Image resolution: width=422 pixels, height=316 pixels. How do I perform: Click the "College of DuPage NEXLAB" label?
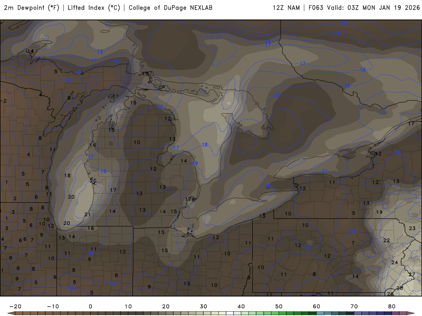pyautogui.click(x=170, y=8)
